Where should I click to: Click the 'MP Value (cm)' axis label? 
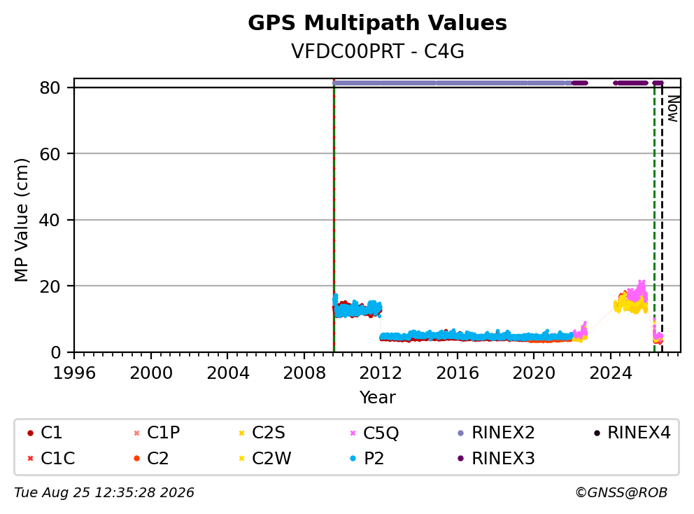click(x=21, y=220)
